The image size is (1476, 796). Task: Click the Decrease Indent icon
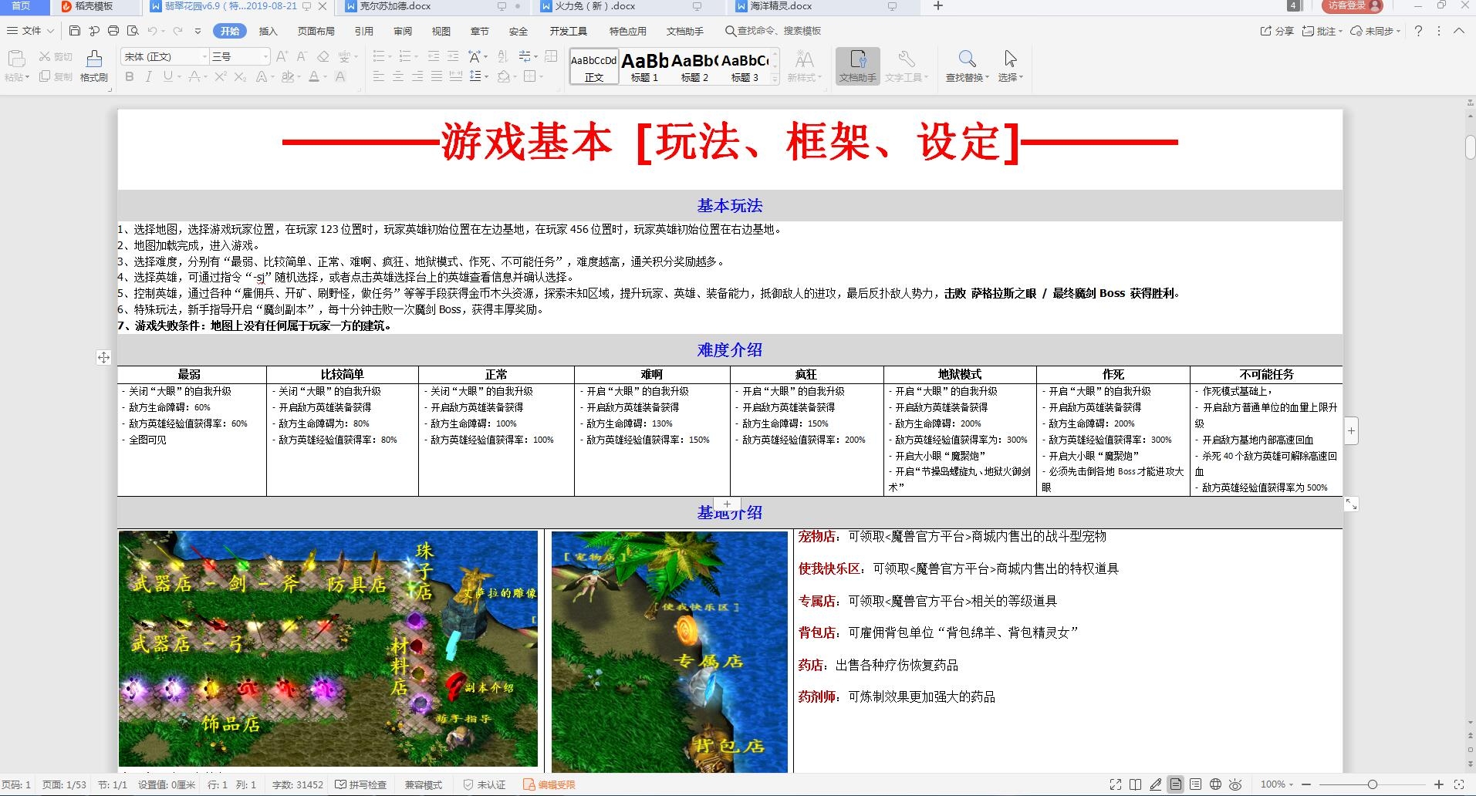pos(434,56)
